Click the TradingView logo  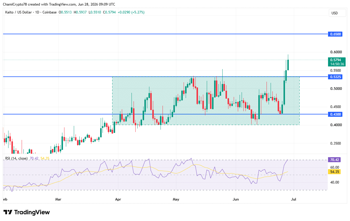coord(26,212)
